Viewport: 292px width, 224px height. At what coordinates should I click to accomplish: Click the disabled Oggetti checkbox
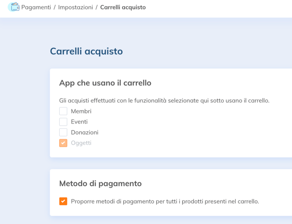63,143
